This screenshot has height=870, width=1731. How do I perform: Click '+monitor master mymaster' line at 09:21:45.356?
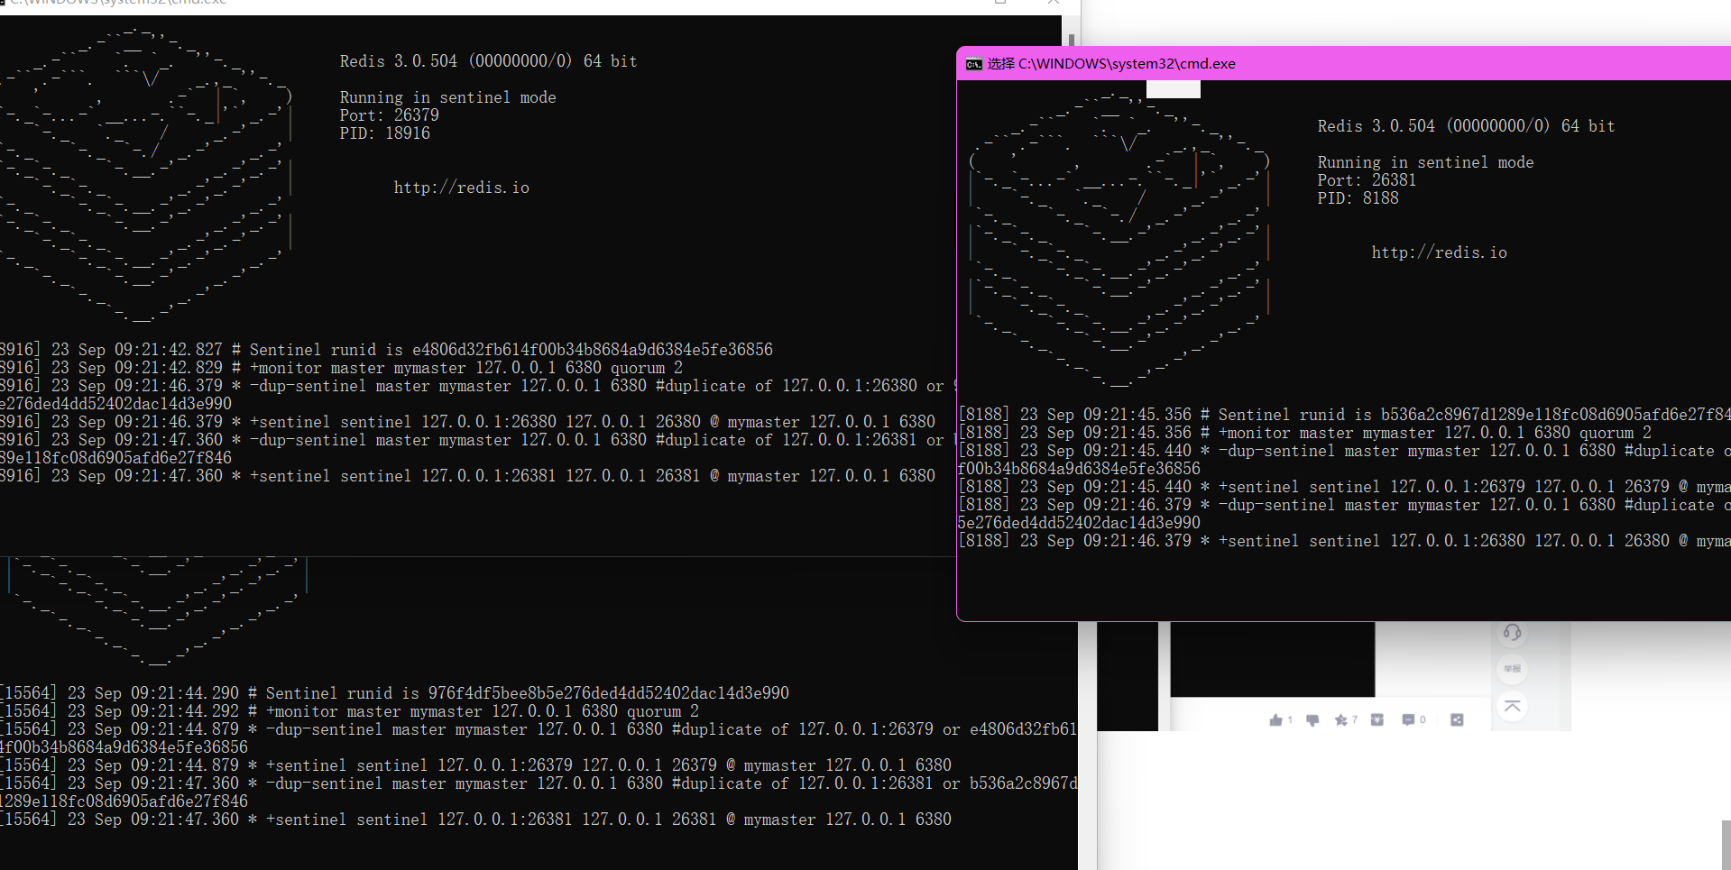(x=1304, y=433)
